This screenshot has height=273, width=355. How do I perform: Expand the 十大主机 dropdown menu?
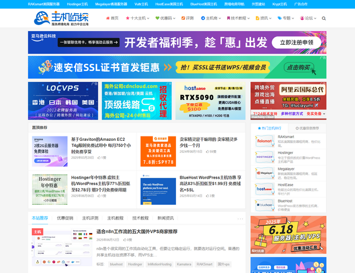pos(137,18)
